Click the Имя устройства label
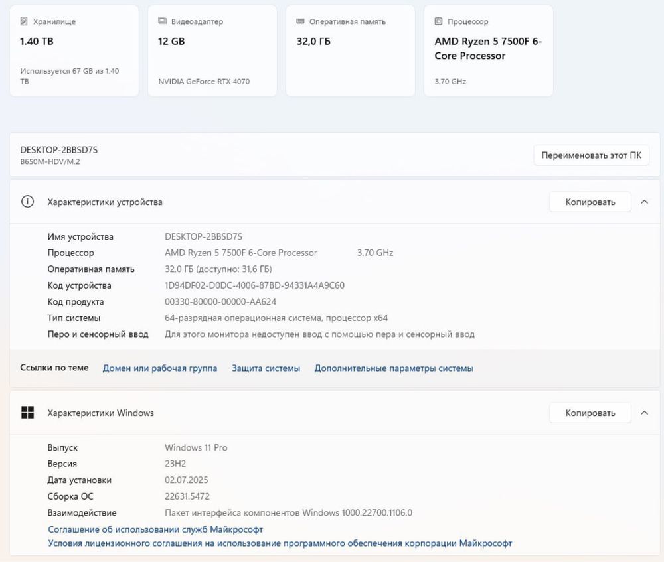The height and width of the screenshot is (562, 664). click(80, 237)
